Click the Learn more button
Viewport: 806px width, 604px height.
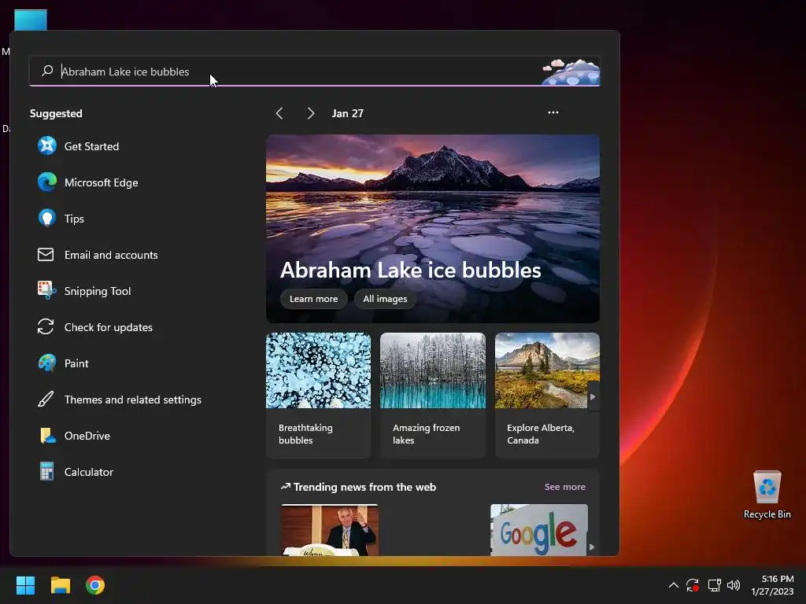313,299
